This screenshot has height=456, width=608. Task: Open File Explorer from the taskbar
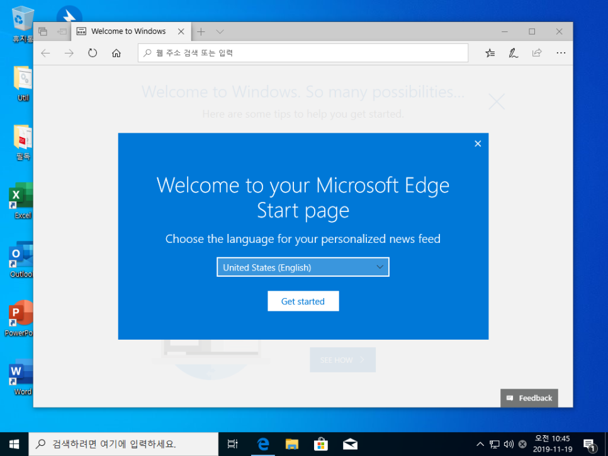pyautogui.click(x=292, y=445)
